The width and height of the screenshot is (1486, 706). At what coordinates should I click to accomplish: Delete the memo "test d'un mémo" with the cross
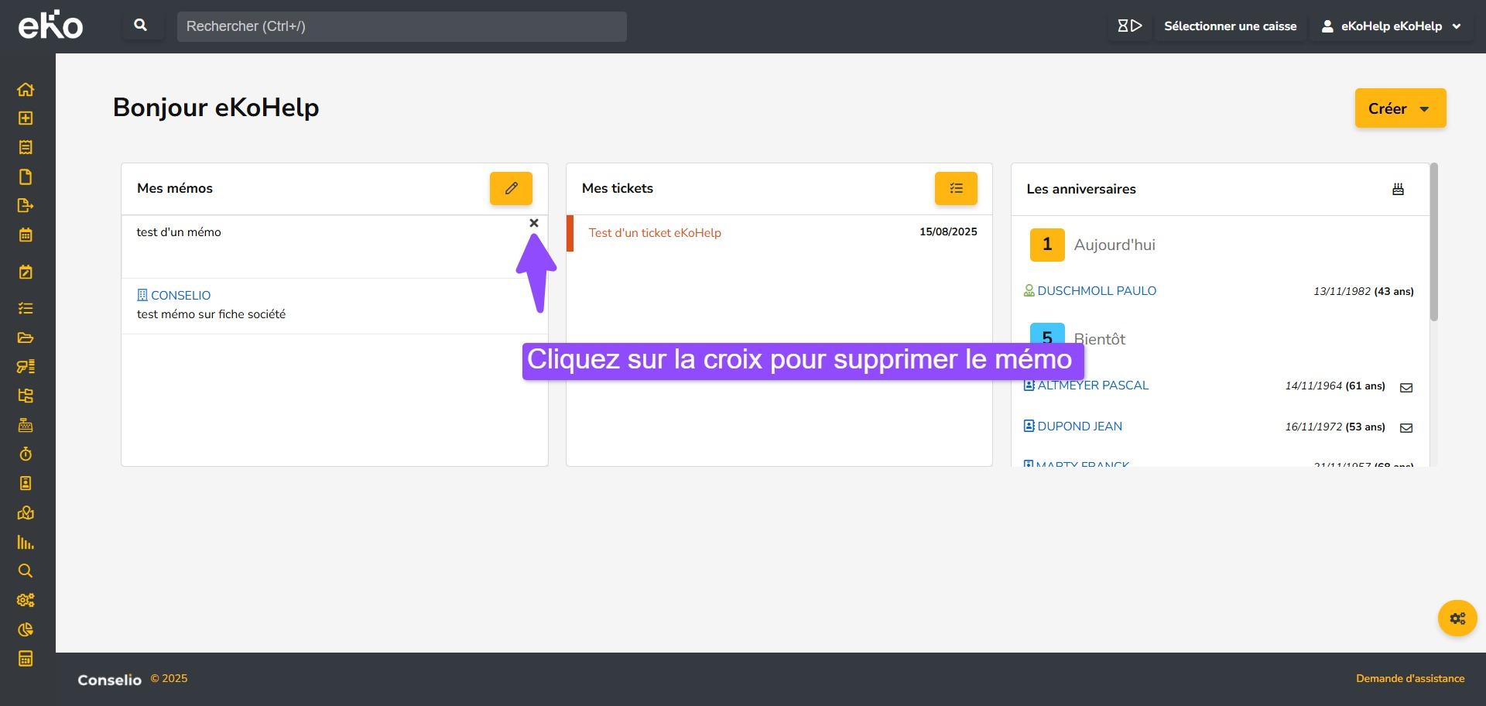[x=534, y=223]
